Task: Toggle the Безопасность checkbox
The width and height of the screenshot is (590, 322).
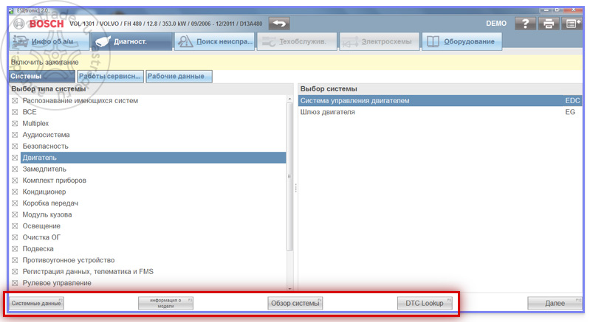Action: pos(15,146)
